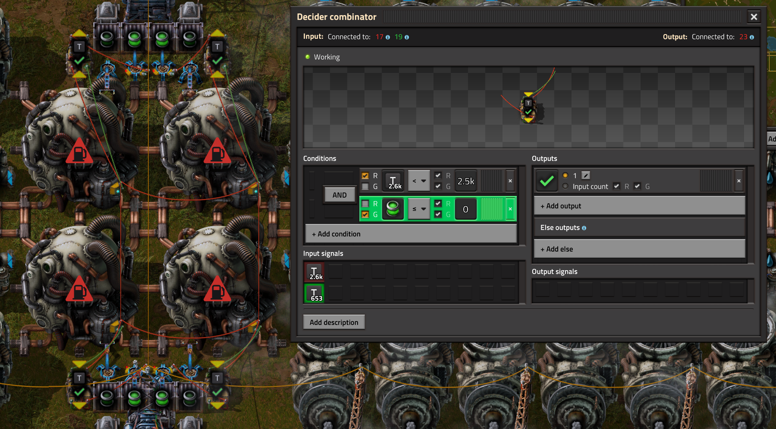Click no-fuel warning on top-left reactor

point(79,151)
